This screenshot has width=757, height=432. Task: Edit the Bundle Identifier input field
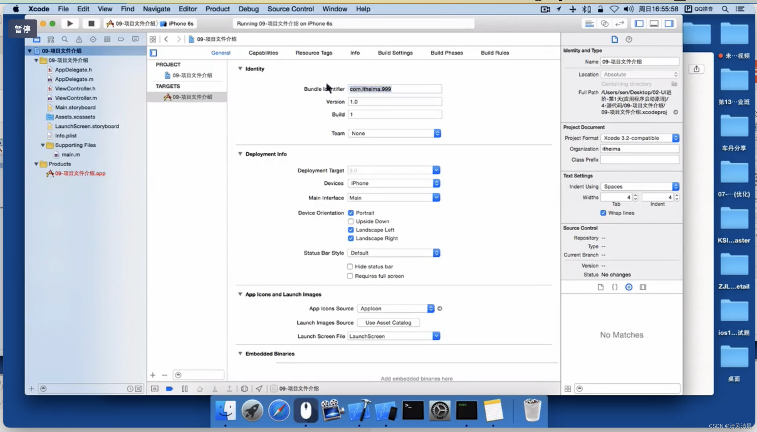coord(394,88)
